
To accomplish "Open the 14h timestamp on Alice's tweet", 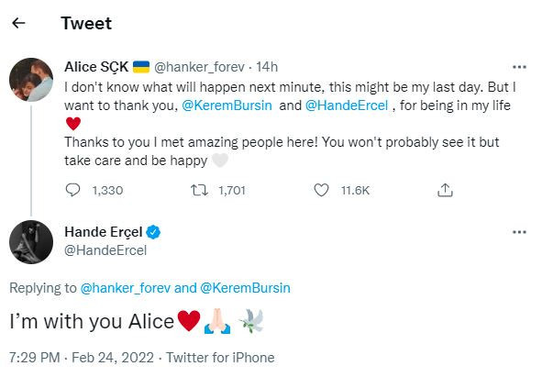I will 267,67.
